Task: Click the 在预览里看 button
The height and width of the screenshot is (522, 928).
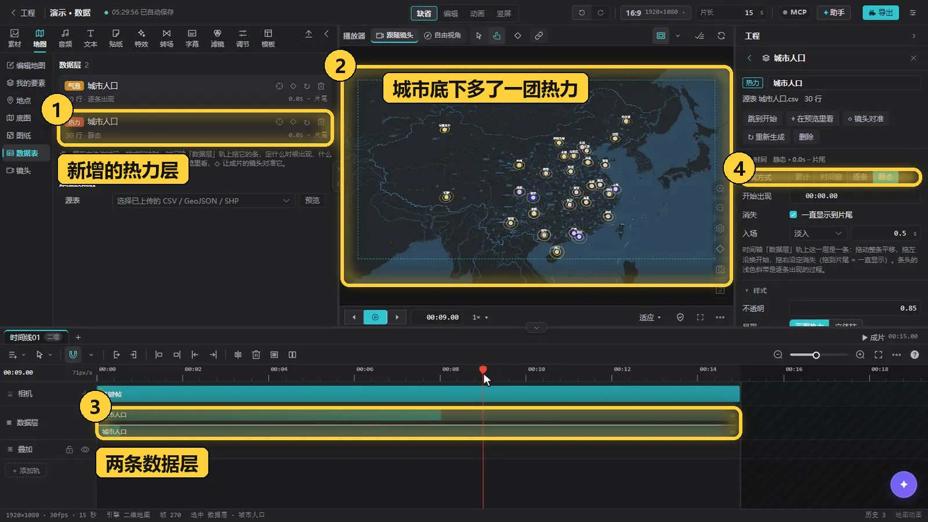Action: point(812,119)
